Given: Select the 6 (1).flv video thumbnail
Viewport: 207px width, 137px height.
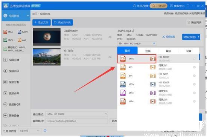Looking at the screenshot, I should [47, 57].
